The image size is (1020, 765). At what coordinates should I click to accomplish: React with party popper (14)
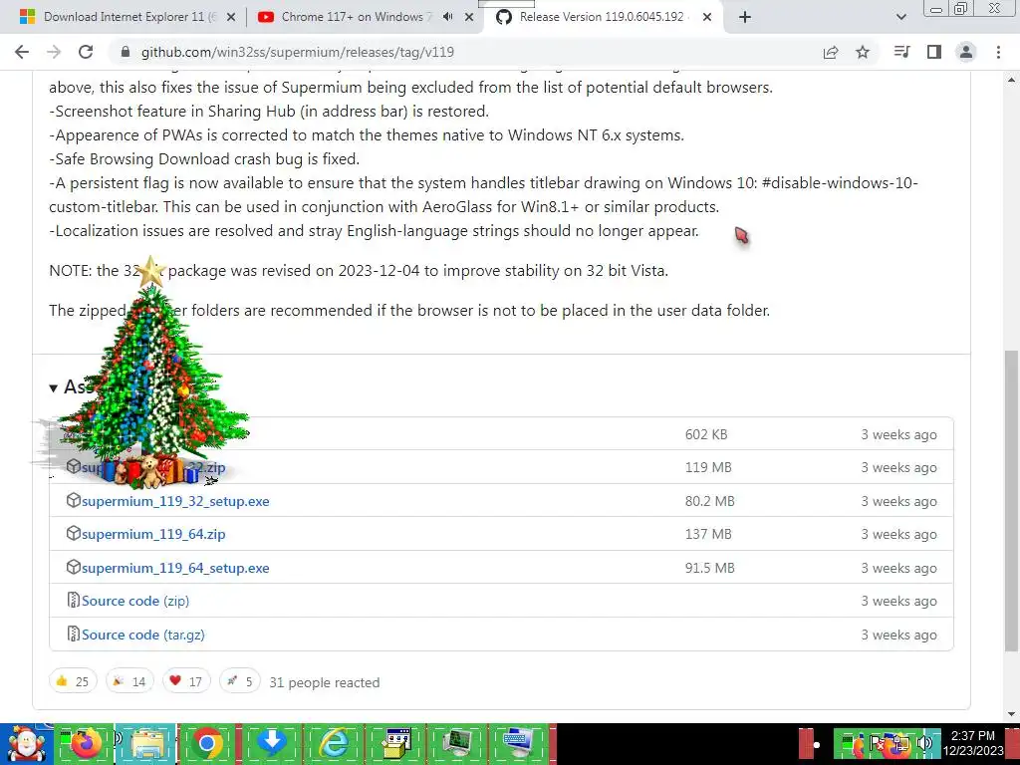point(130,681)
